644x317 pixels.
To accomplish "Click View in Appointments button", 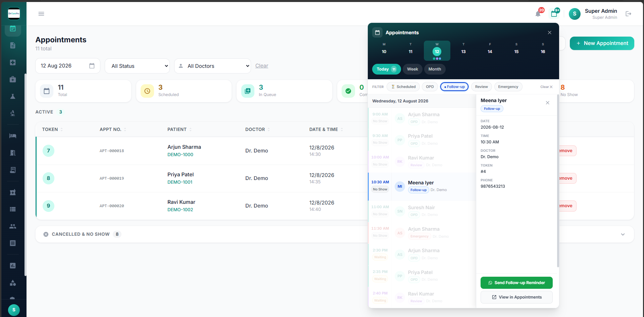I will pos(516,297).
